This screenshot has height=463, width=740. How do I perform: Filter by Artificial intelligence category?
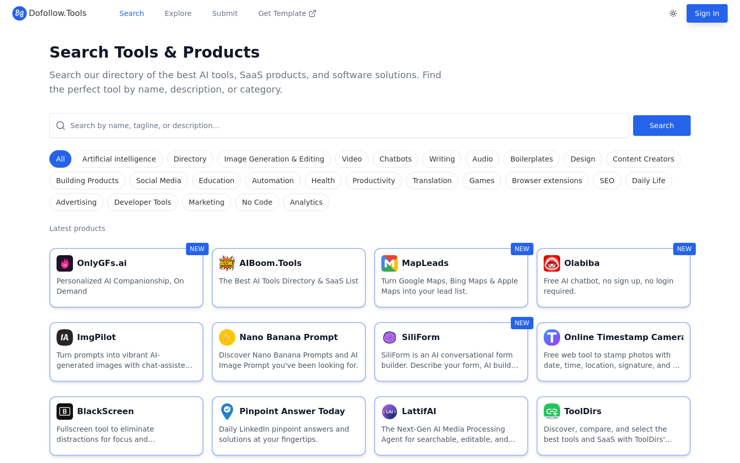(x=119, y=159)
